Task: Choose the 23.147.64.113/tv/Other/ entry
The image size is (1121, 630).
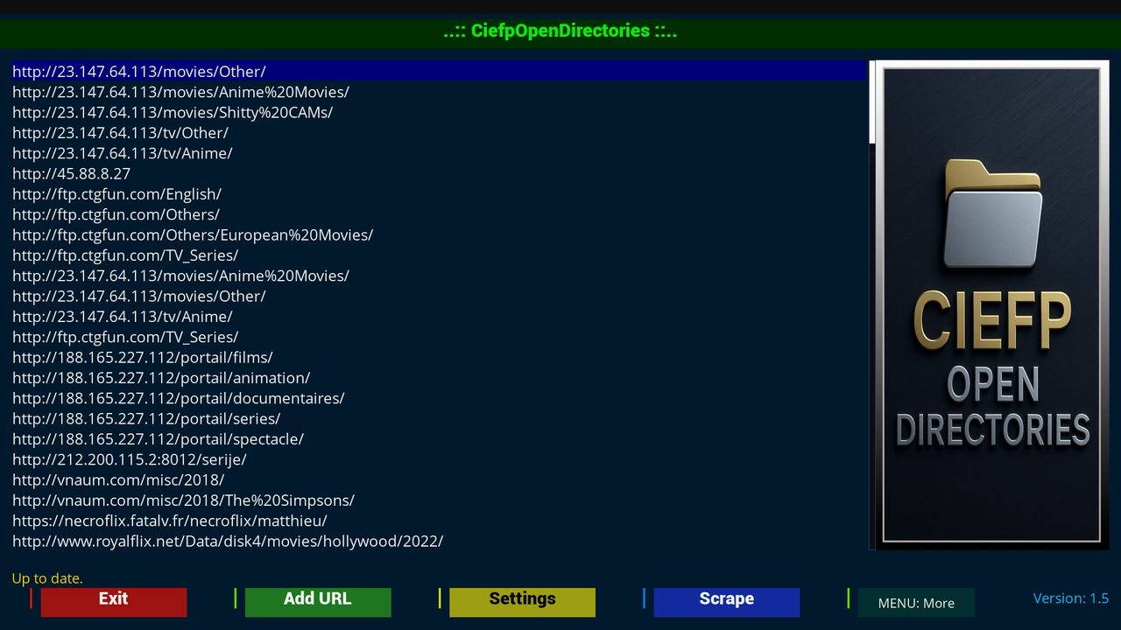Action: [439, 132]
